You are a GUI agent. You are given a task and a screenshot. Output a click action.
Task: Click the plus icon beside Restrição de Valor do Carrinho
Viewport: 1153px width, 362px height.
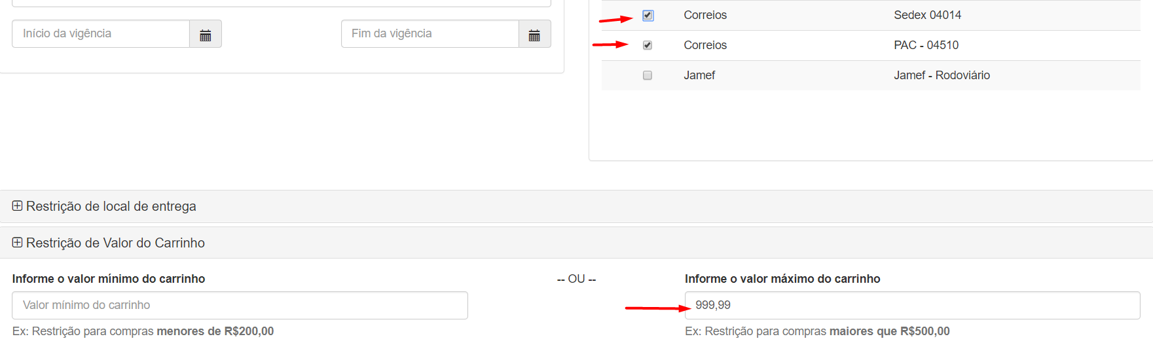(17, 243)
